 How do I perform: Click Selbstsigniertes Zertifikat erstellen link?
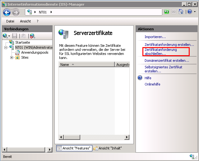163,69
